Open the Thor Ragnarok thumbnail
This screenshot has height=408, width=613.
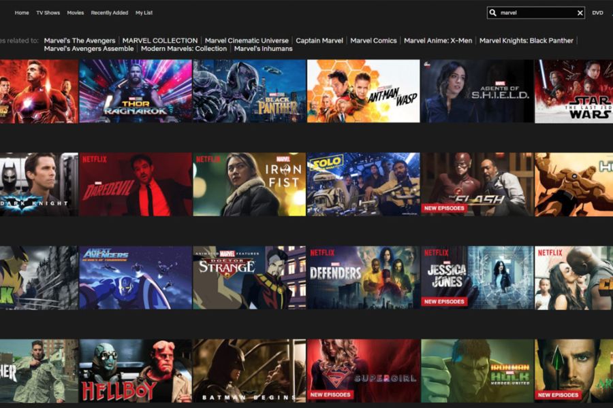point(136,91)
